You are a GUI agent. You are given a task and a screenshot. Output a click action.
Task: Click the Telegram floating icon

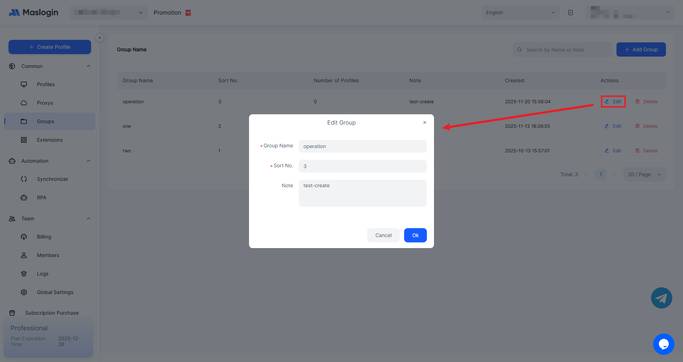point(661,298)
